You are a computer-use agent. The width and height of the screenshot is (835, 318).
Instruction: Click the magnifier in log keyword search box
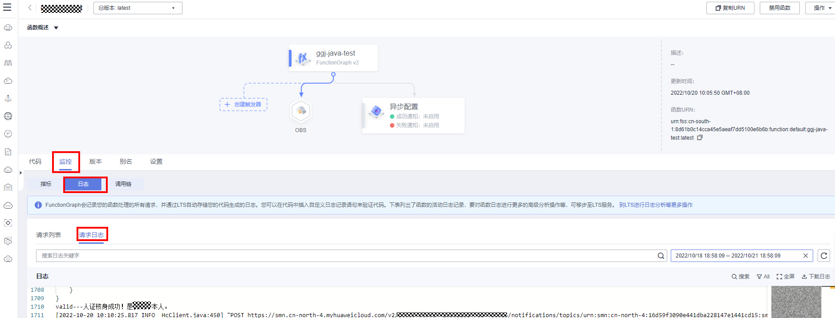661,256
